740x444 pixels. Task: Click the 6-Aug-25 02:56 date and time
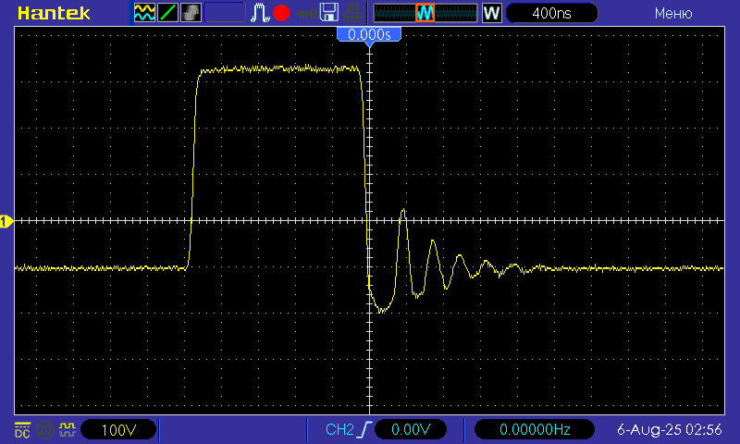(669, 429)
